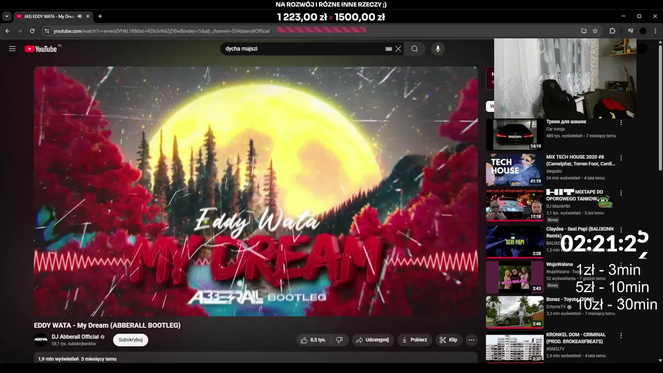Viewport: 663px width, 373px height.
Task: Open KRONKEL DOM - CRIMINAL title link
Action: 576,338
